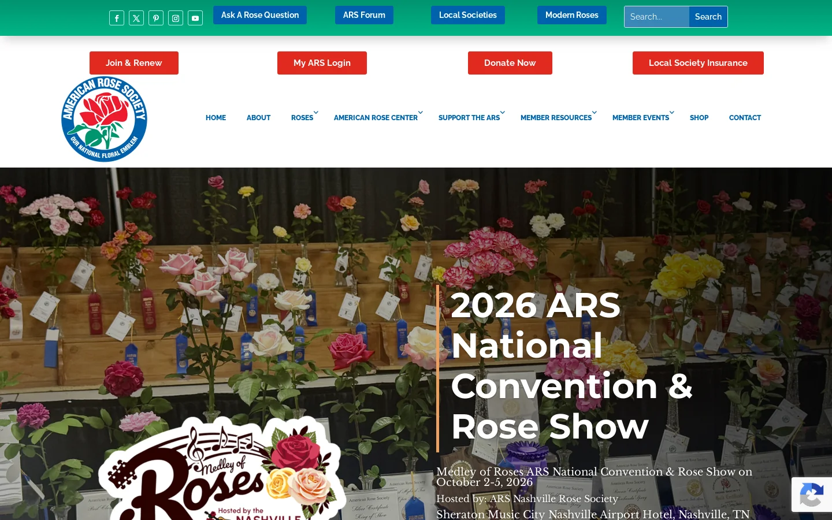Screen dimensions: 832x520
Task: Open the YouTube social icon
Action: click(x=195, y=18)
